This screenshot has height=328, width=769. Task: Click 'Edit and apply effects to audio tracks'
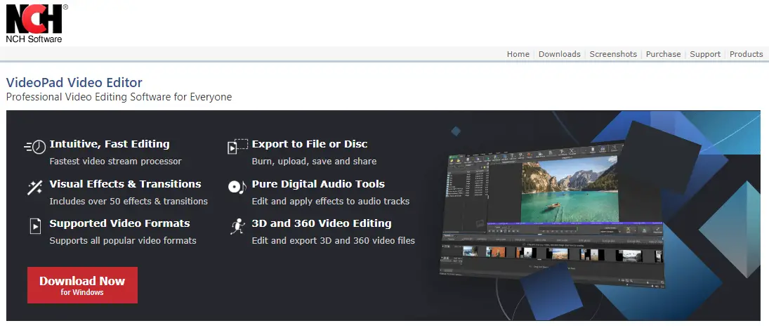tap(331, 202)
